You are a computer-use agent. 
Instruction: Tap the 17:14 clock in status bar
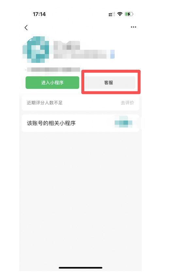click(x=39, y=14)
